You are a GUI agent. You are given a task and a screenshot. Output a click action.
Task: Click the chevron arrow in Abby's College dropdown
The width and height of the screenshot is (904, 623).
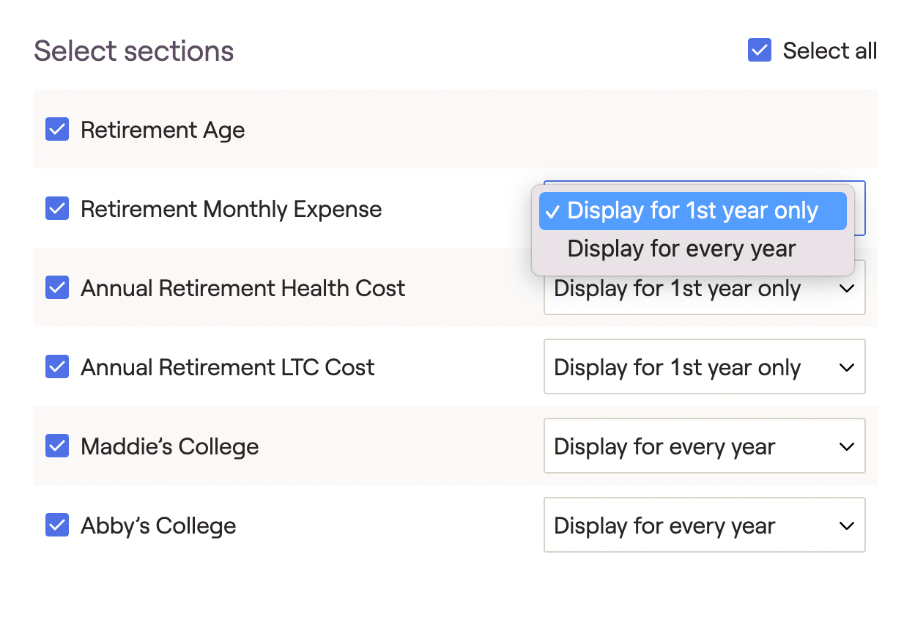pos(847,526)
